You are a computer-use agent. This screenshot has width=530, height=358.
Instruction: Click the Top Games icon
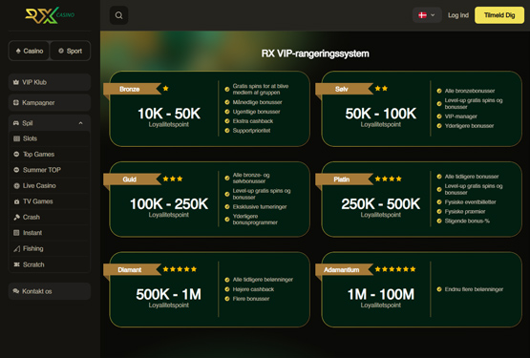pyautogui.click(x=16, y=154)
